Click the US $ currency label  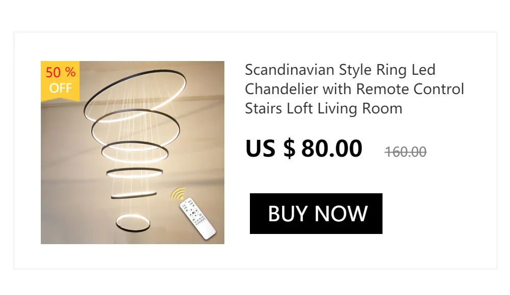pos(270,149)
